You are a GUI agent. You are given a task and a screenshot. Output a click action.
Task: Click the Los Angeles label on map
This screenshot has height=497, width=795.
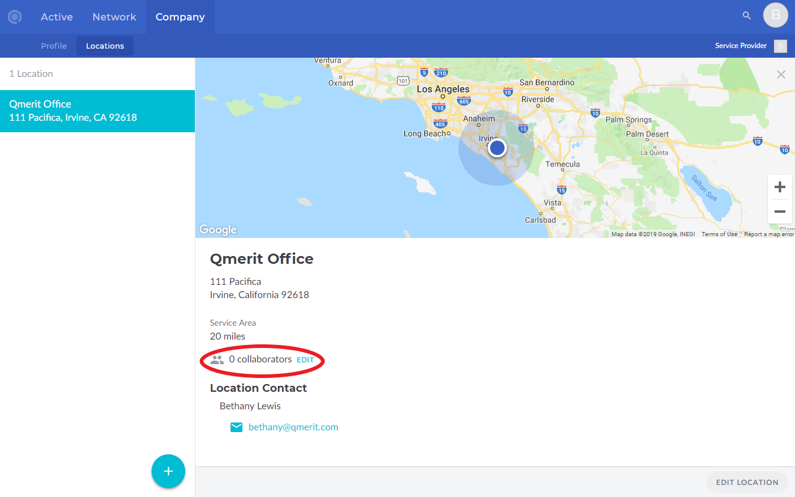tap(443, 89)
